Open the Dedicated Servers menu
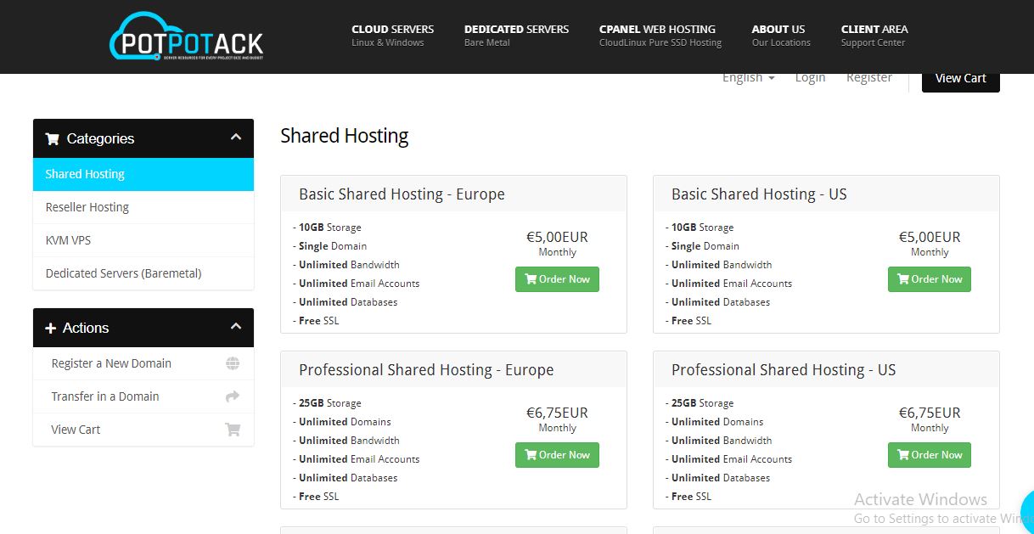This screenshot has width=1034, height=534. tap(516, 35)
